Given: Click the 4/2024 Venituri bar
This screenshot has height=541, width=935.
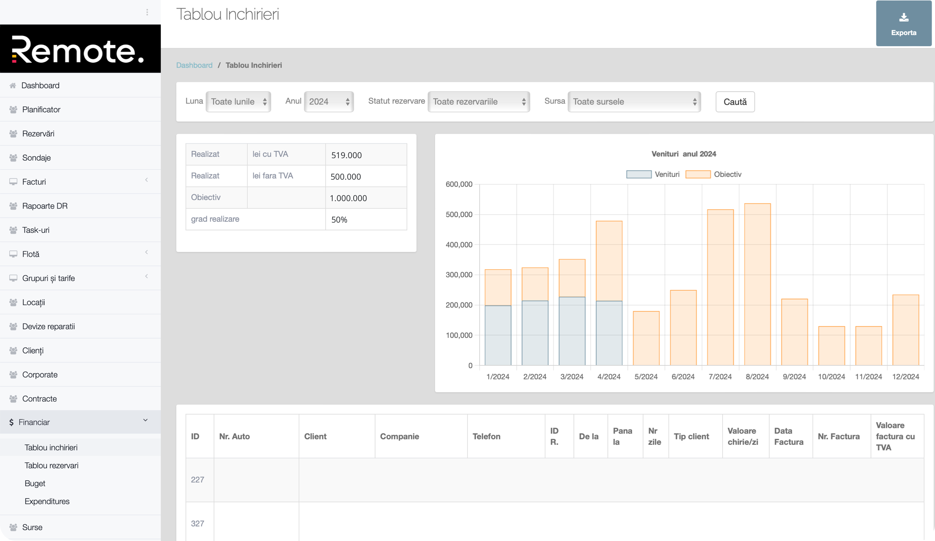Looking at the screenshot, I should tap(609, 333).
